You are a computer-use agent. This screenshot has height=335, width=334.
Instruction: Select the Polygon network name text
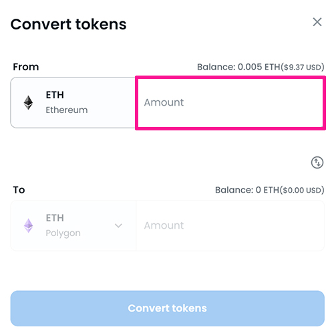point(63,233)
